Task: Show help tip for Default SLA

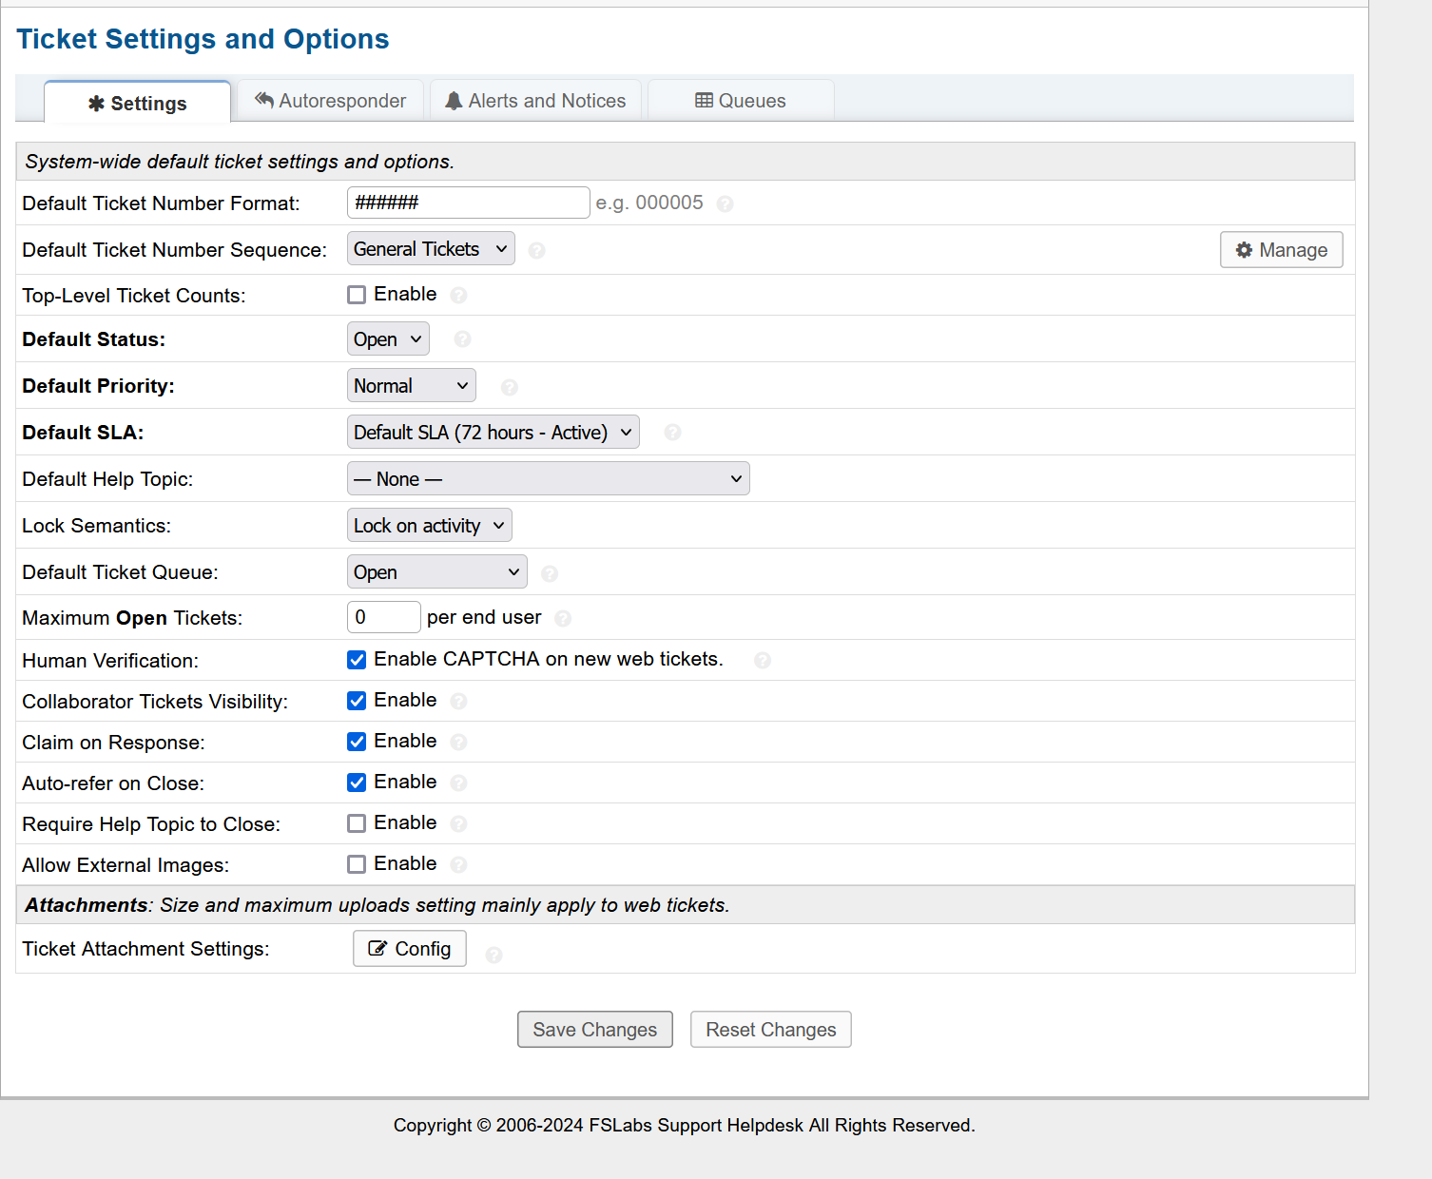Action: pyautogui.click(x=672, y=432)
